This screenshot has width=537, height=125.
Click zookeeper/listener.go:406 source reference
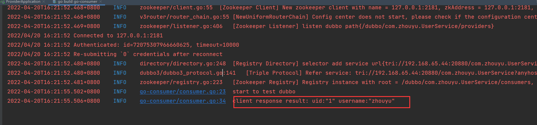coord(181,26)
